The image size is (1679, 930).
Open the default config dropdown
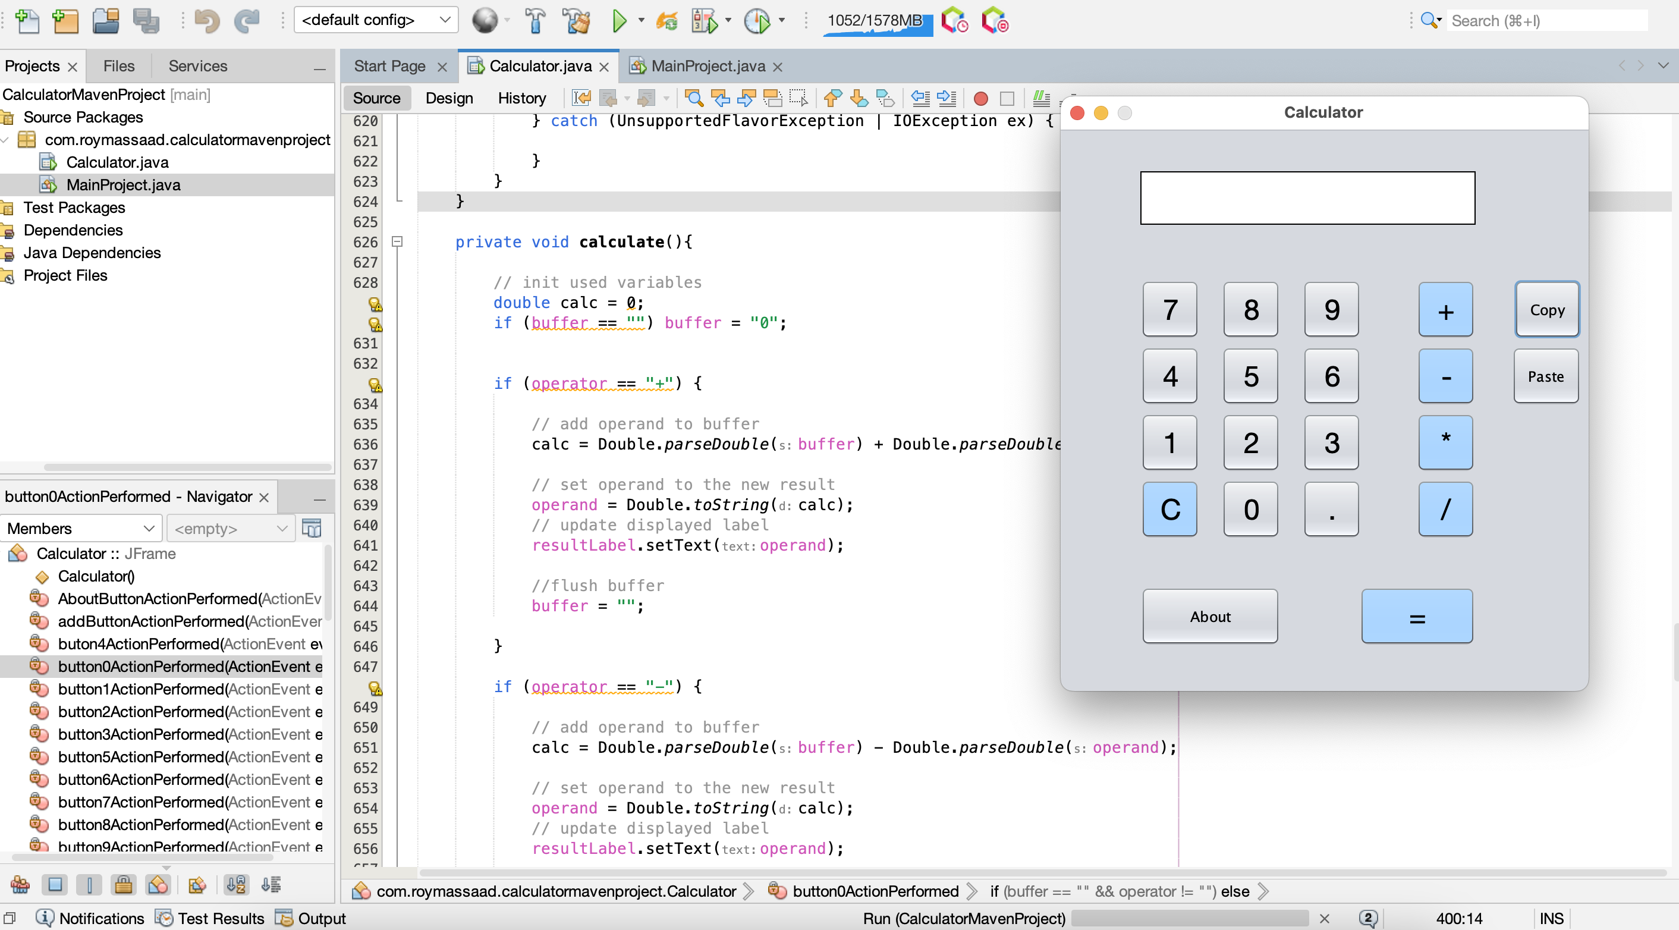tap(376, 20)
